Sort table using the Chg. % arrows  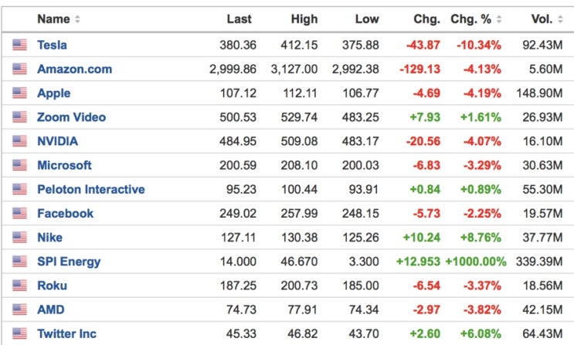[498, 19]
